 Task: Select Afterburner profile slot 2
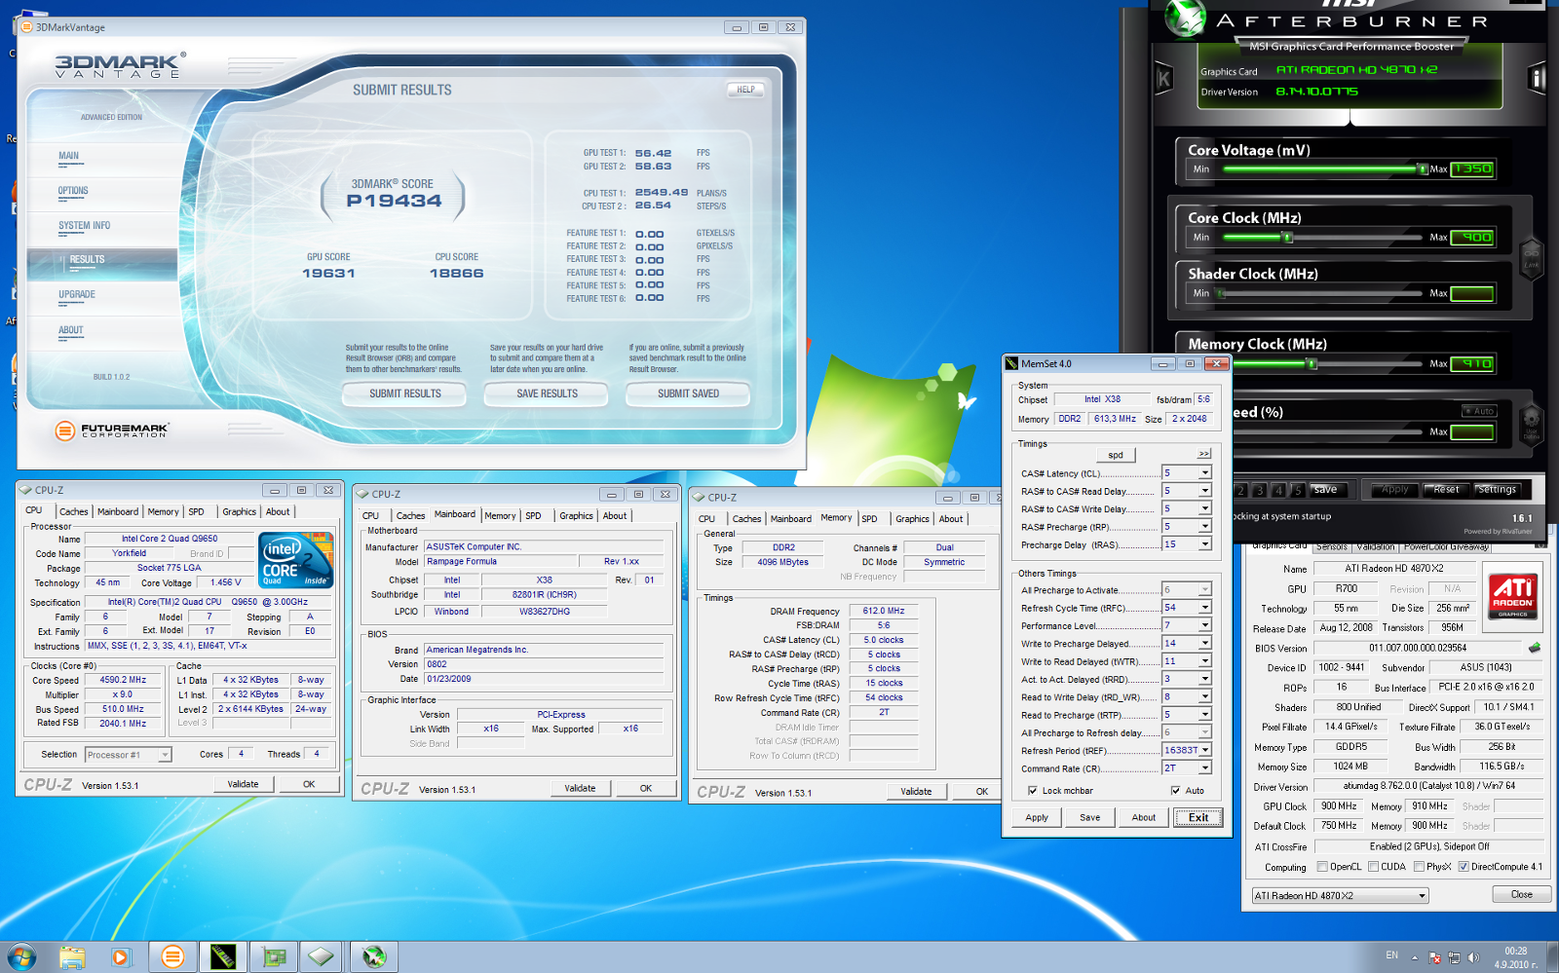(1240, 490)
